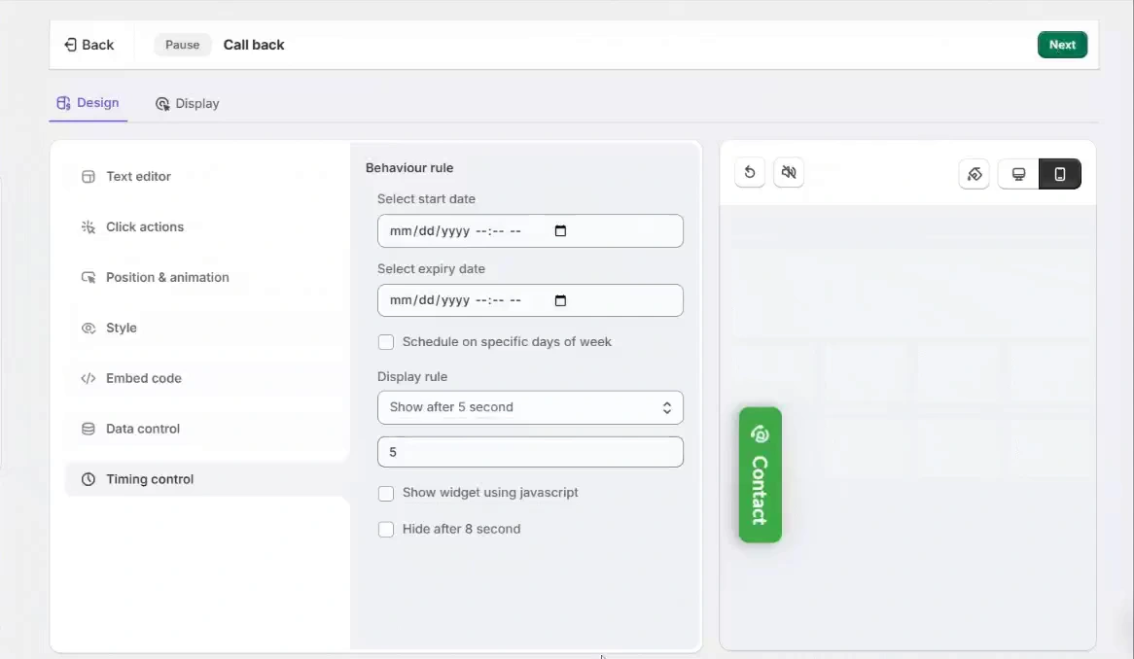
Task: Select Timing control in sidebar
Action: coord(207,480)
